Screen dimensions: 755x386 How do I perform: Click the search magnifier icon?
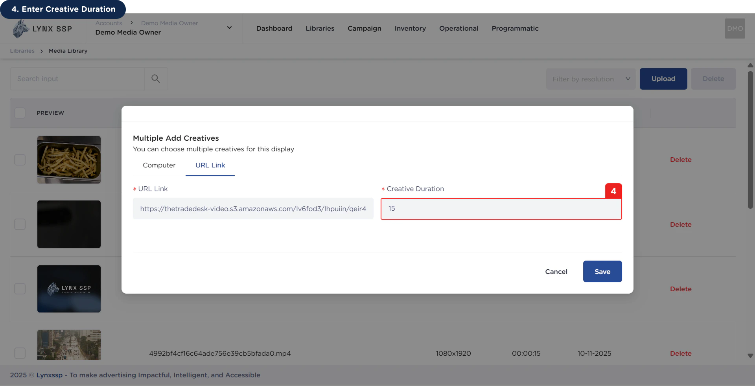156,79
